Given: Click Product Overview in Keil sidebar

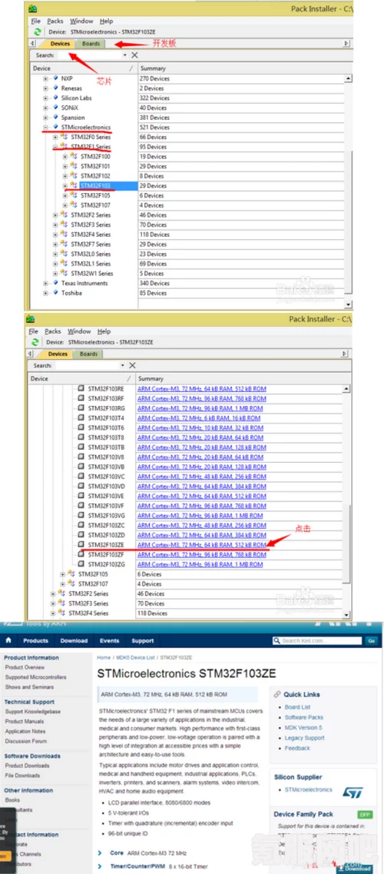Looking at the screenshot, I should [x=25, y=667].
